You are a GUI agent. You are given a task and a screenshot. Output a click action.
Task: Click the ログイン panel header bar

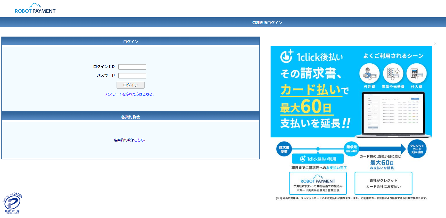131,41
